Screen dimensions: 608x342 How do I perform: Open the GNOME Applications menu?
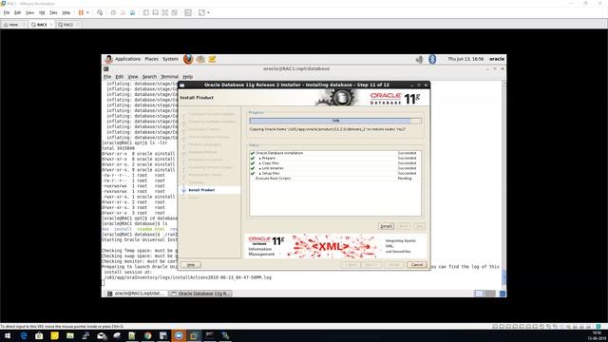[x=127, y=59]
